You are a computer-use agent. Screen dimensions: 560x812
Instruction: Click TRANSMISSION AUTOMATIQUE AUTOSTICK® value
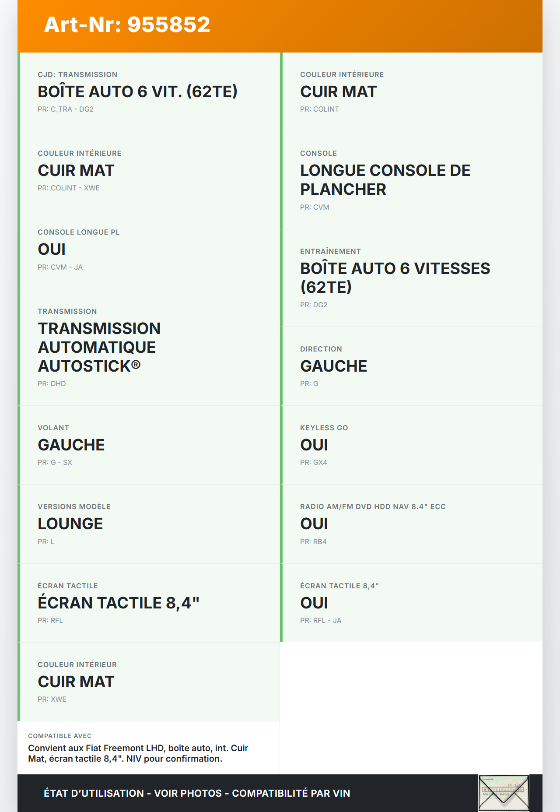[99, 347]
